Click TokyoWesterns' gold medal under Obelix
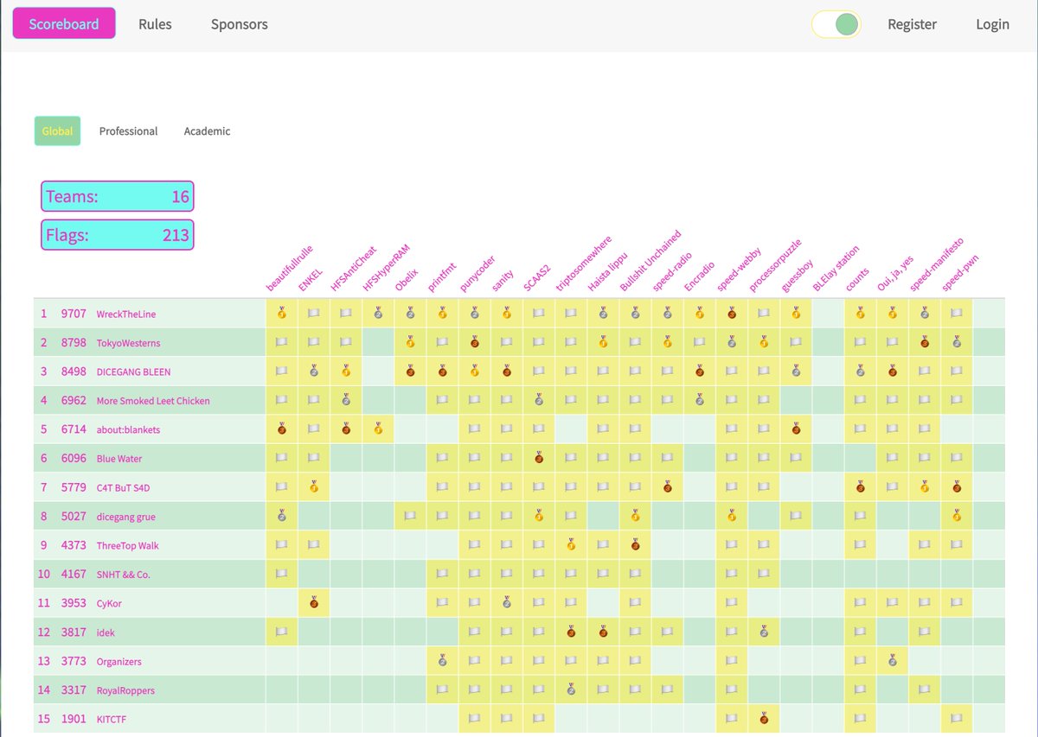Screen dimensions: 1038x737 (x=410, y=343)
